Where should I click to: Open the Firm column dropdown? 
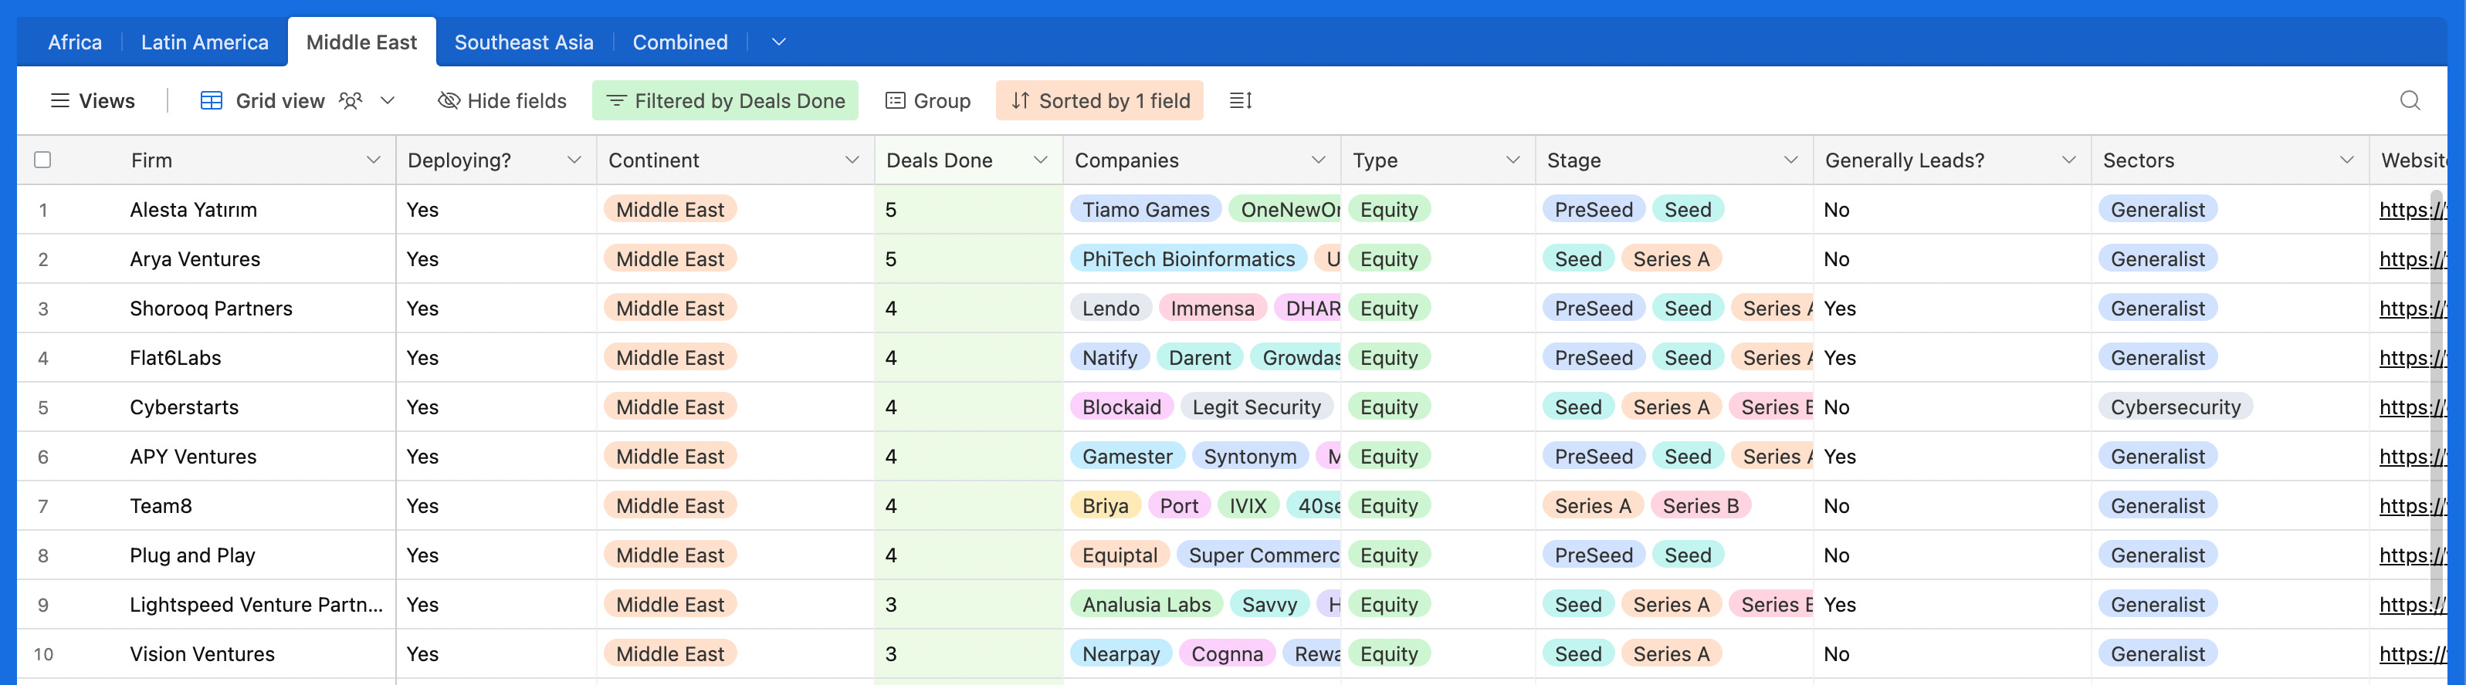pyautogui.click(x=374, y=160)
